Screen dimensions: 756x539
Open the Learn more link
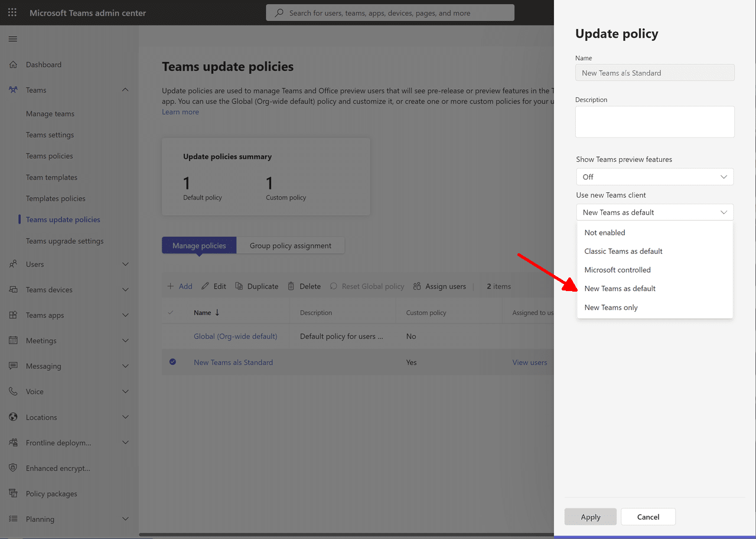click(180, 112)
